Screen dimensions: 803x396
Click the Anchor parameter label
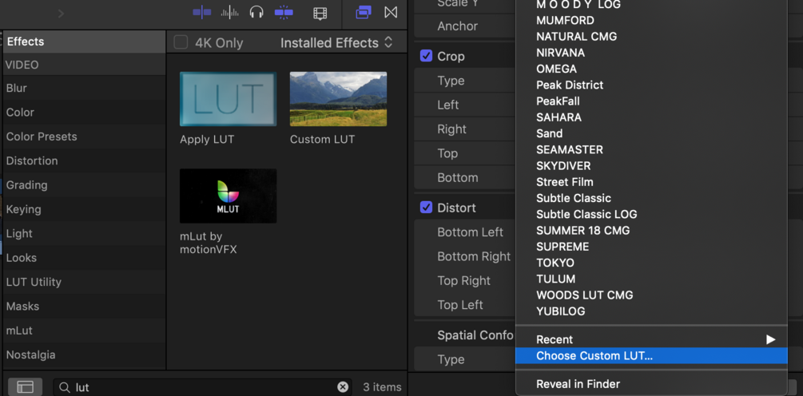(x=457, y=26)
